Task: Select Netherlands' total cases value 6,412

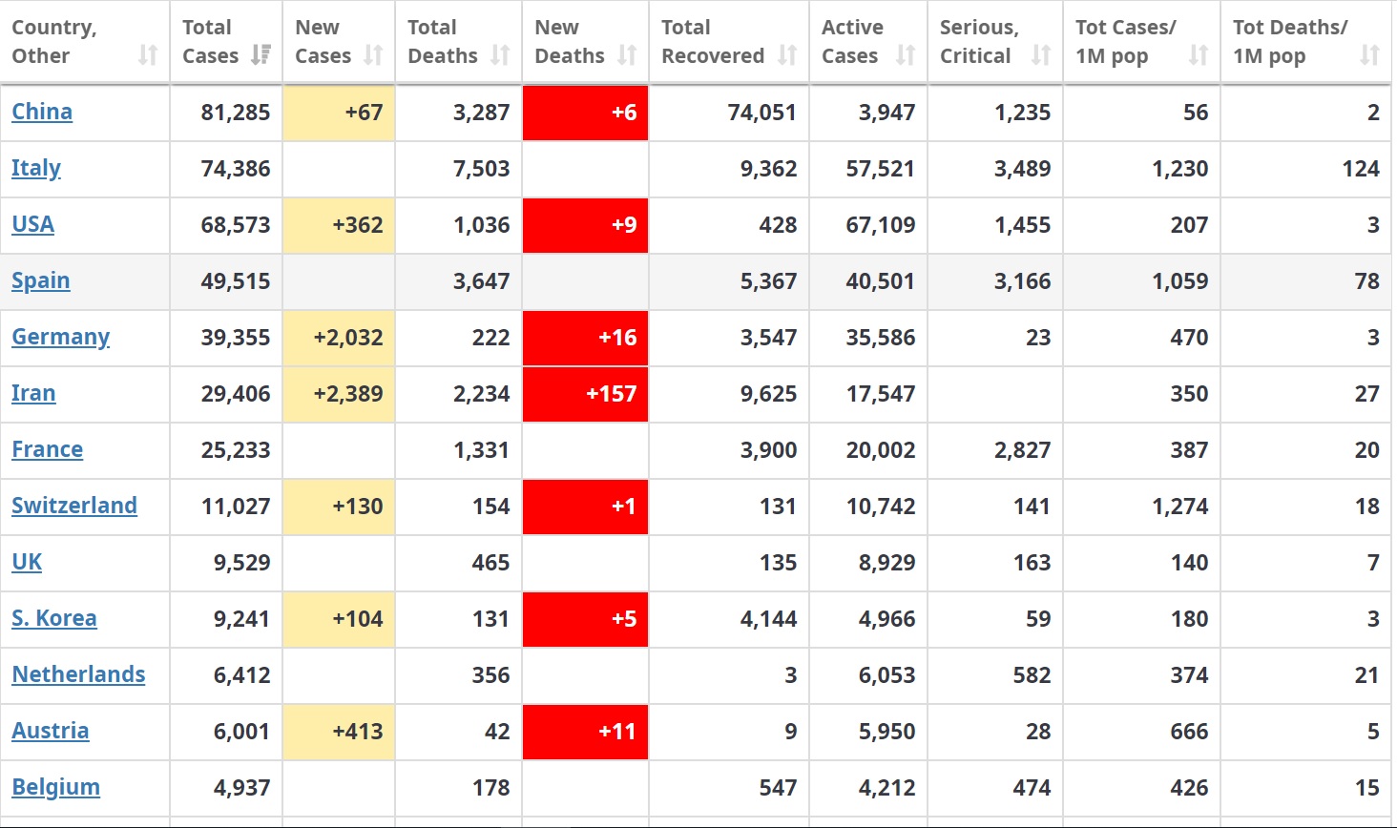Action: (x=242, y=675)
